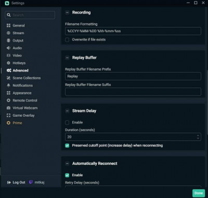Select the Stream globe icon
Viewport: 208px width, 198px height.
click(x=8, y=33)
